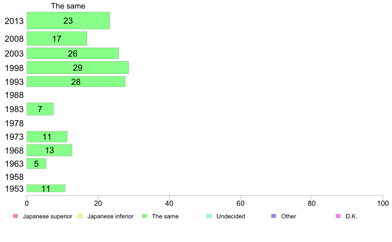Click the Japanese superior legend text

(48, 216)
